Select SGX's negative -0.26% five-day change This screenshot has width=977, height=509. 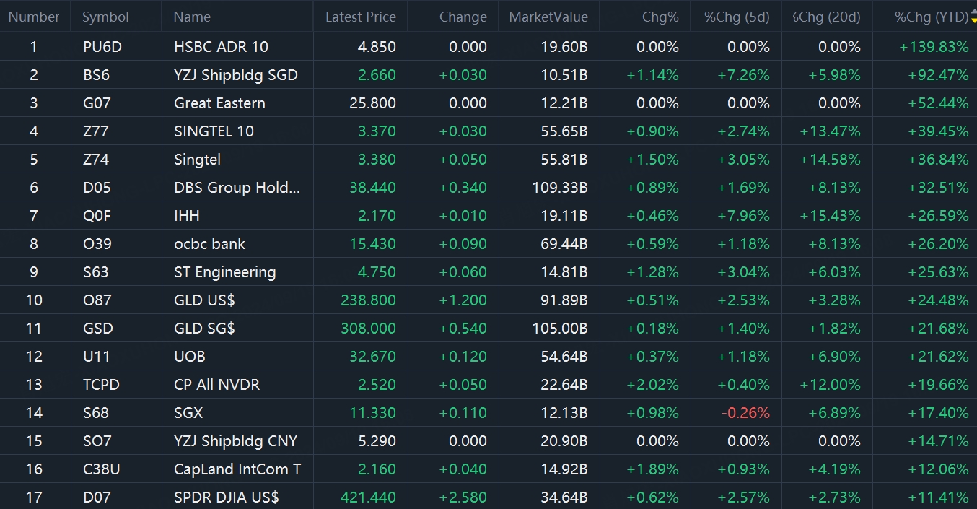[745, 413]
